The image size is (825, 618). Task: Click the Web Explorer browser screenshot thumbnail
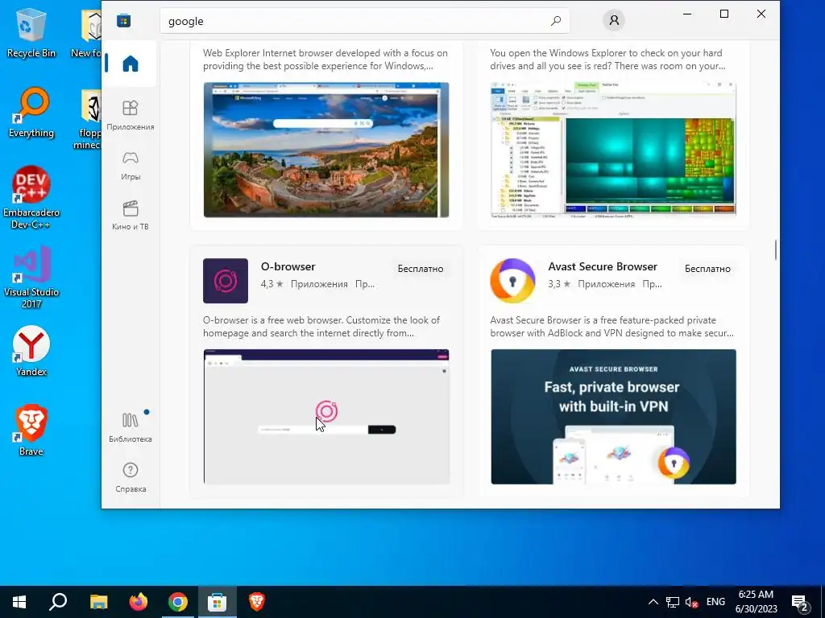(326, 150)
